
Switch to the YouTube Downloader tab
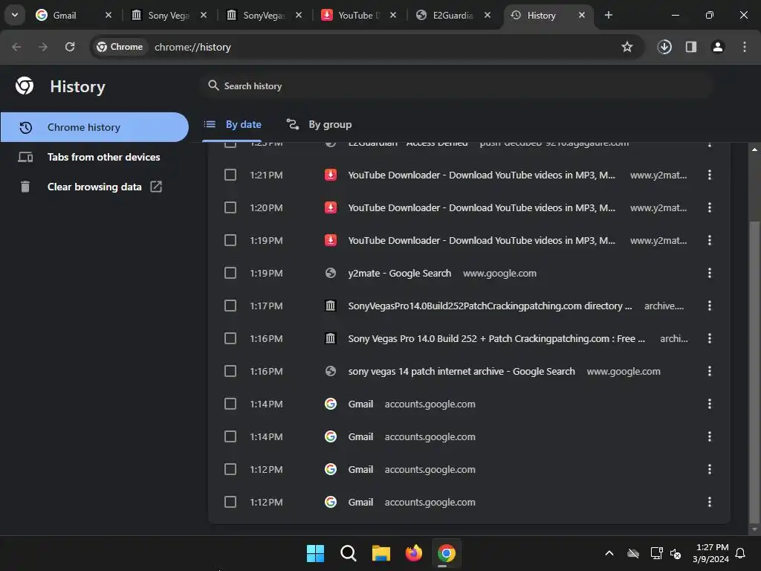(x=358, y=16)
